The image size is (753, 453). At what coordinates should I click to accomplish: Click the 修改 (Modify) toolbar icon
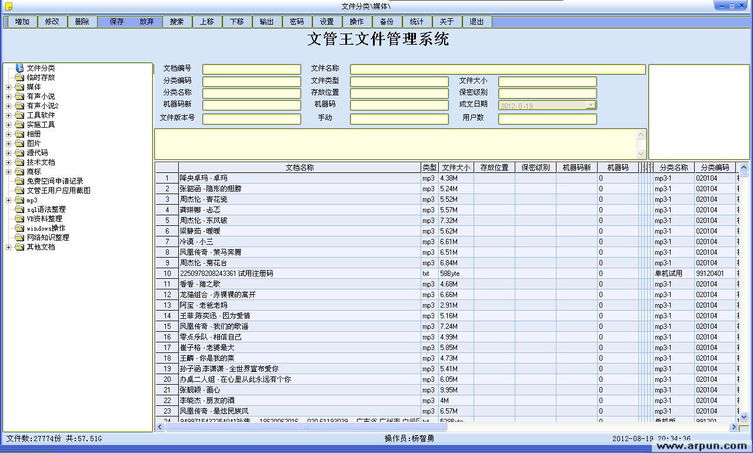[52, 21]
